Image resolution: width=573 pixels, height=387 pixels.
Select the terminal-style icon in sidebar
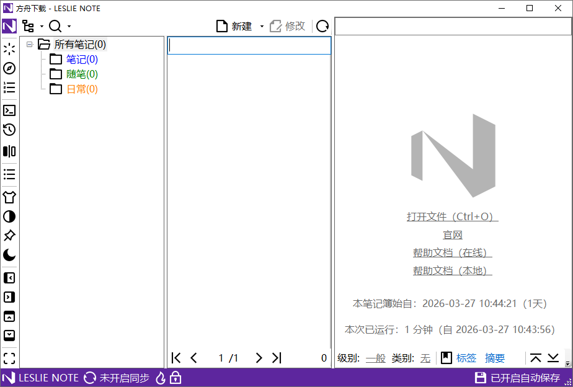(x=9, y=110)
